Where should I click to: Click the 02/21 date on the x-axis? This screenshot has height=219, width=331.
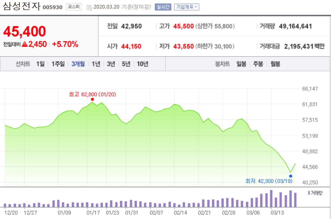coord(204,213)
